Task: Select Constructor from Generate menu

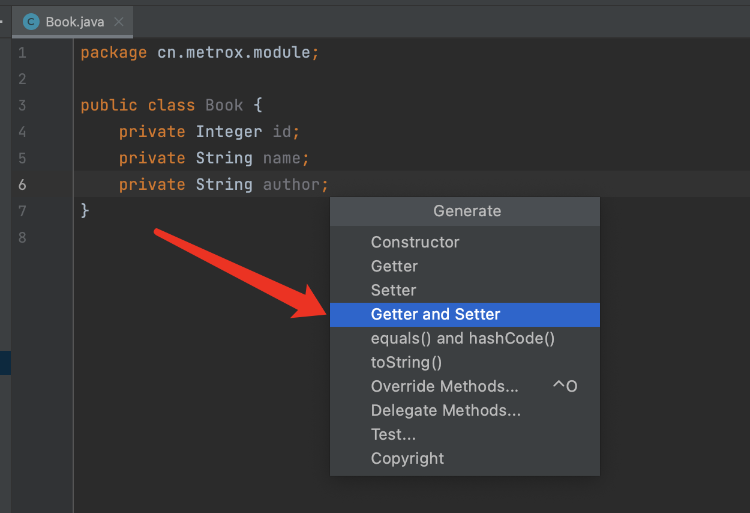Action: [415, 242]
